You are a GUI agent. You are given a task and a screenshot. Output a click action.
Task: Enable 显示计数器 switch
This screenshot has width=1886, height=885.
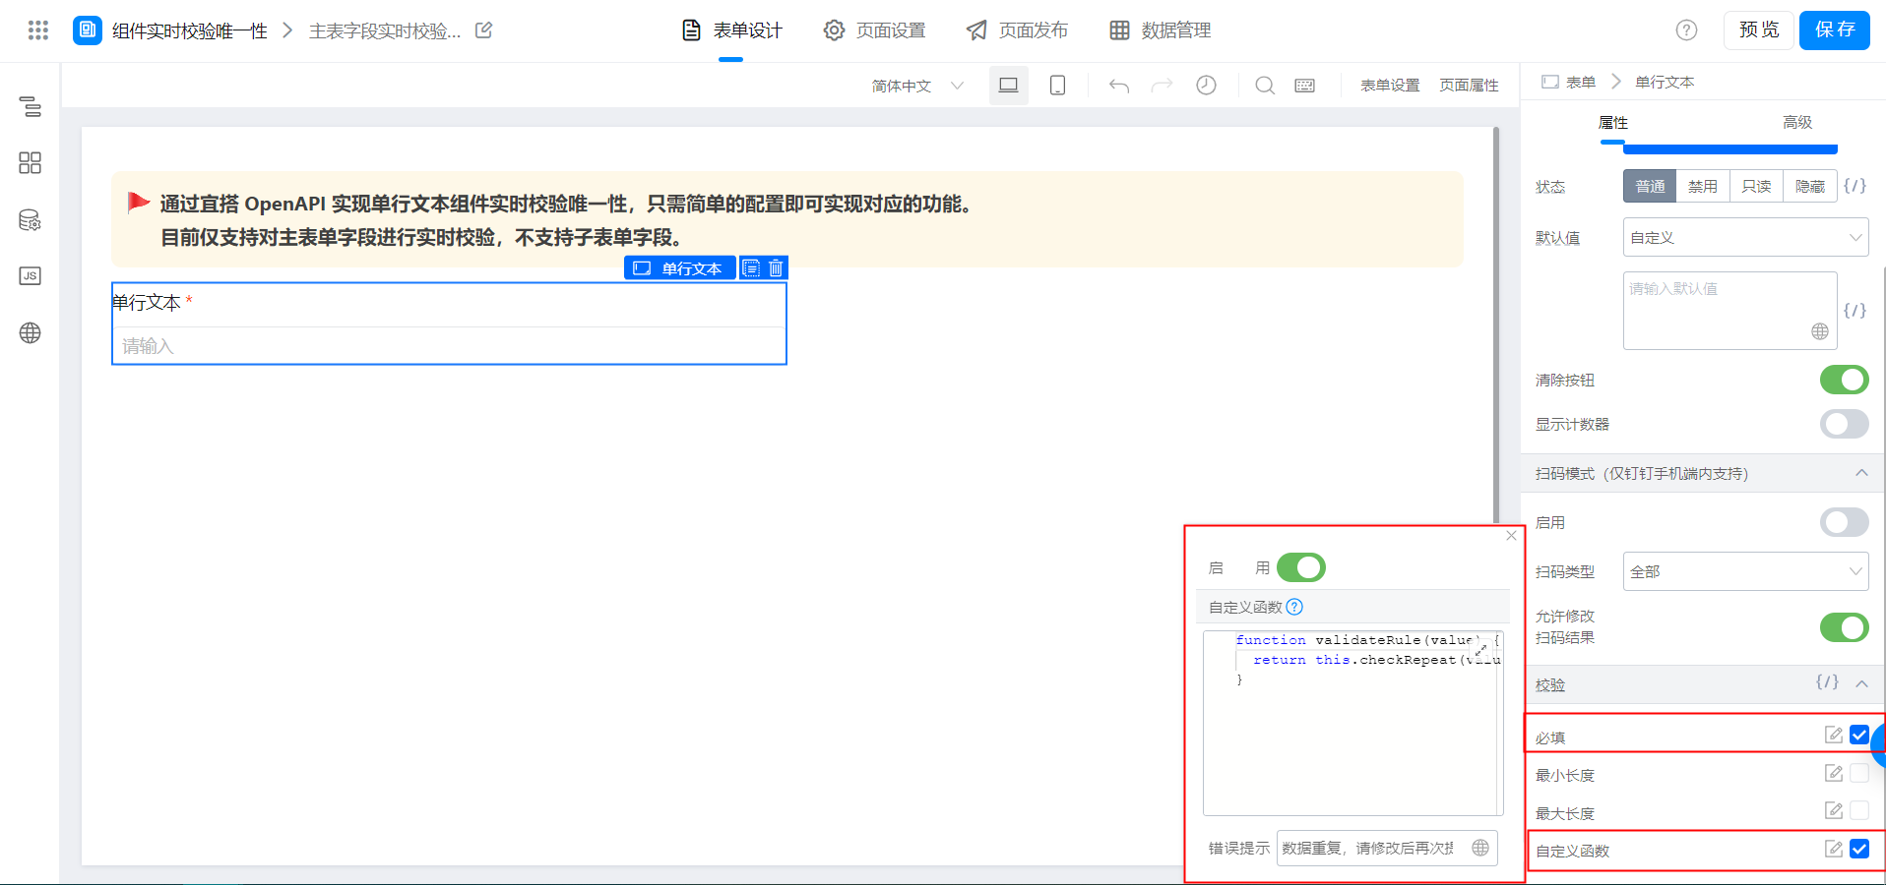pos(1844,424)
